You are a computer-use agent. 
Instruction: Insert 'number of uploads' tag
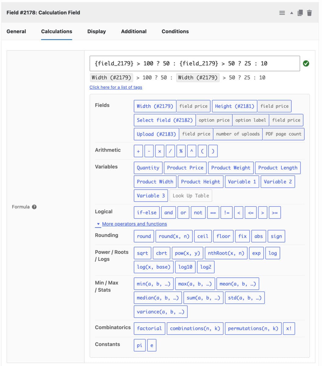tap(238, 134)
